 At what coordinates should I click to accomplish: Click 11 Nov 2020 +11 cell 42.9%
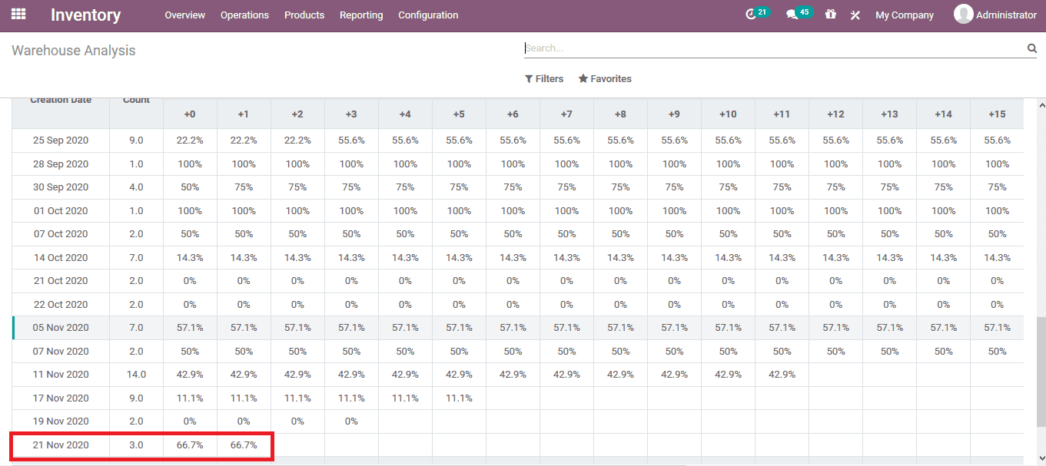tap(782, 375)
